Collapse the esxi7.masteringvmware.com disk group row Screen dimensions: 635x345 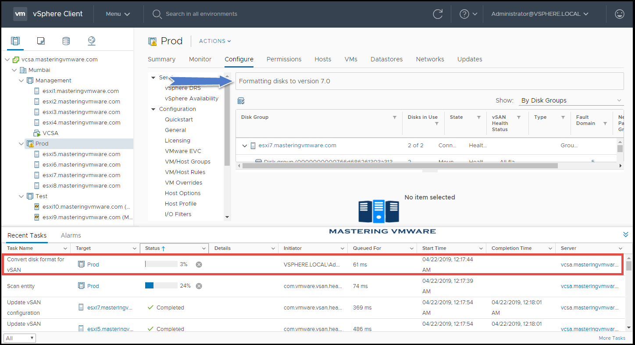(244, 146)
